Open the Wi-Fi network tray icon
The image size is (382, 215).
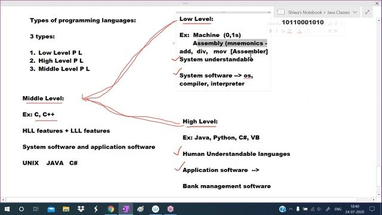click(313, 209)
